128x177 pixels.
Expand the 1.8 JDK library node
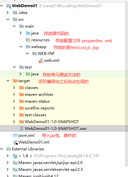pyautogui.click(x=8, y=156)
